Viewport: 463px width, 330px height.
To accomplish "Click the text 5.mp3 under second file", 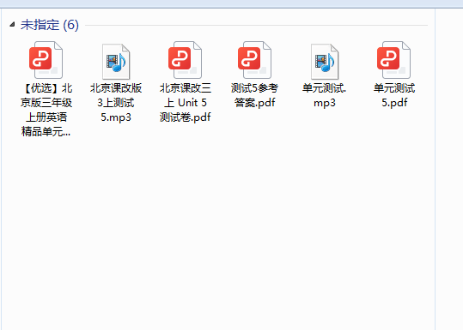I will [116, 117].
